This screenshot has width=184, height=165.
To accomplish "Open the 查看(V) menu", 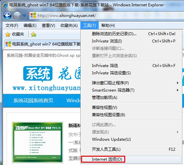I will click(x=48, y=26).
